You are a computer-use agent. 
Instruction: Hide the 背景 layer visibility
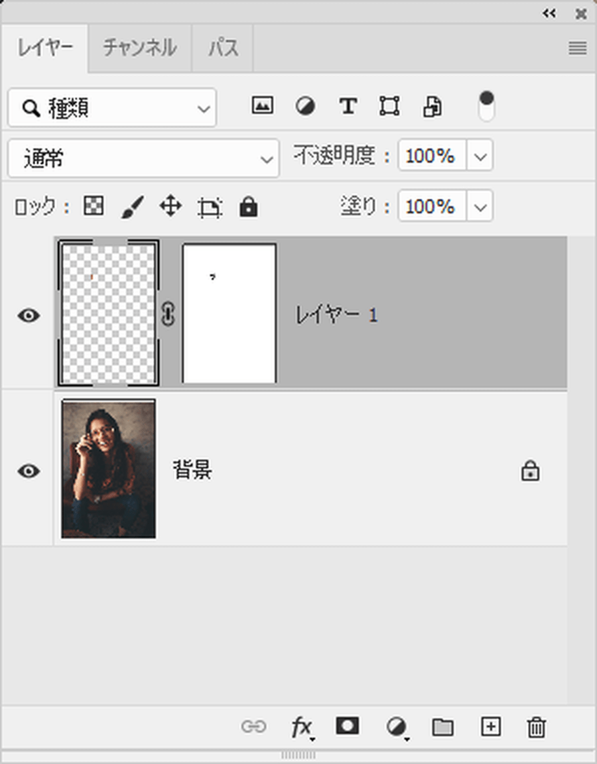28,471
